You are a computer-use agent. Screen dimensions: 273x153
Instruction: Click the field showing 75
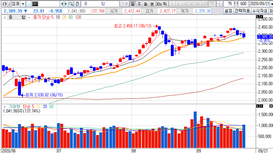point(229,4)
